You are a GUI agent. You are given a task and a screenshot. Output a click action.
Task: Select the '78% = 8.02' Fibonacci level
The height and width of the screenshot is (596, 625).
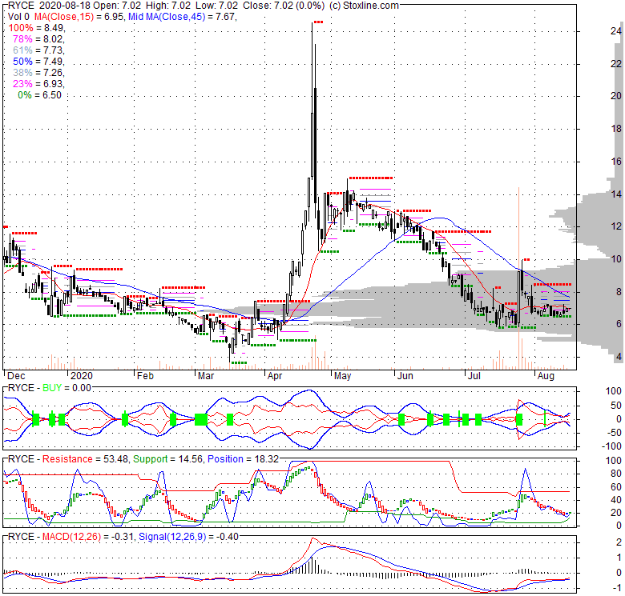tap(38, 39)
